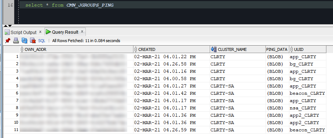Open the BLOB cell in row 1

click(x=275, y=57)
